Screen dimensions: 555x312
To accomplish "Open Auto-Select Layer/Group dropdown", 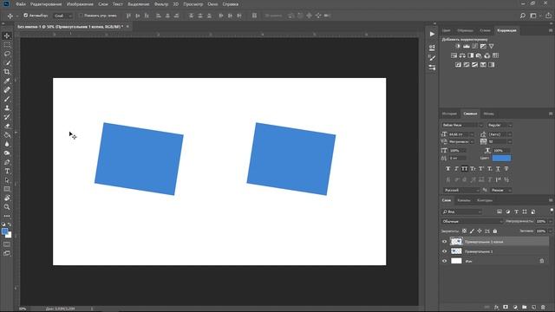I will click(x=63, y=16).
